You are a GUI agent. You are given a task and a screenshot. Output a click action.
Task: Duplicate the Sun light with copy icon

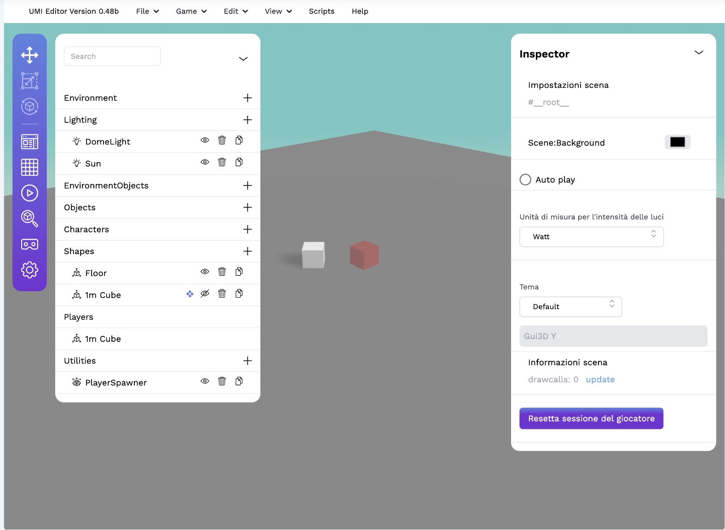pos(239,162)
